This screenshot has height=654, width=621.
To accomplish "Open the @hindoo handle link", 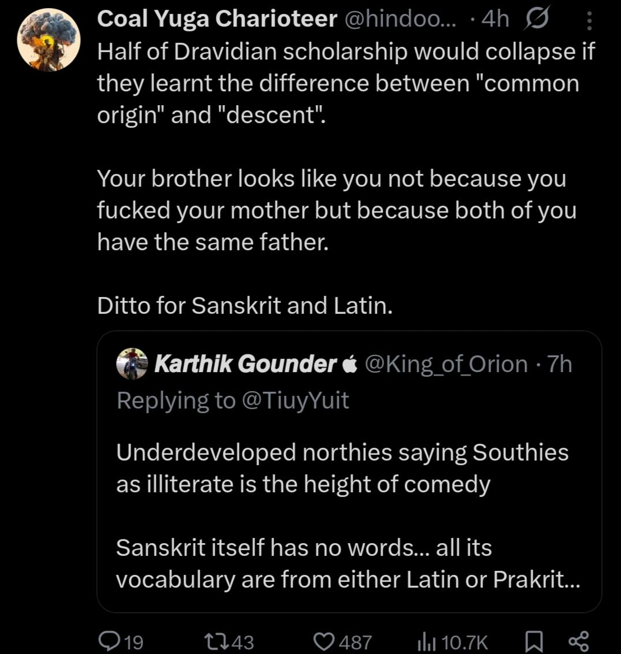I will [x=399, y=20].
